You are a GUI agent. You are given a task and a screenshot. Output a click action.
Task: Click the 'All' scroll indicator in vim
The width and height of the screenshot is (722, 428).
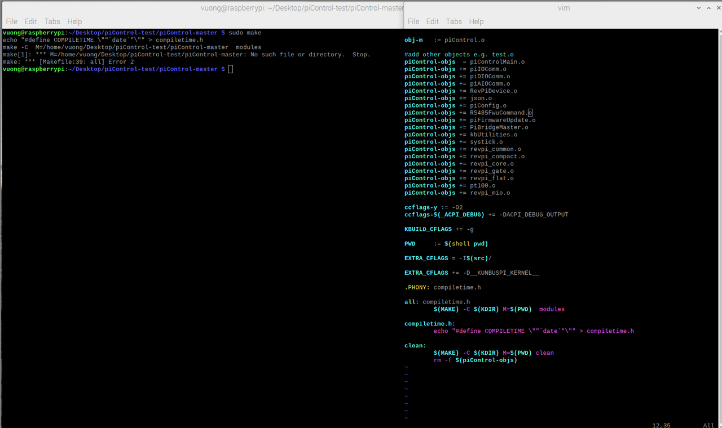(x=708, y=426)
